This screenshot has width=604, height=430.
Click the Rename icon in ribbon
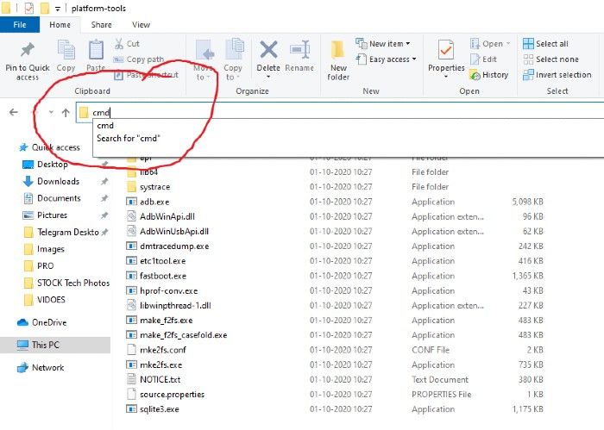[299, 52]
